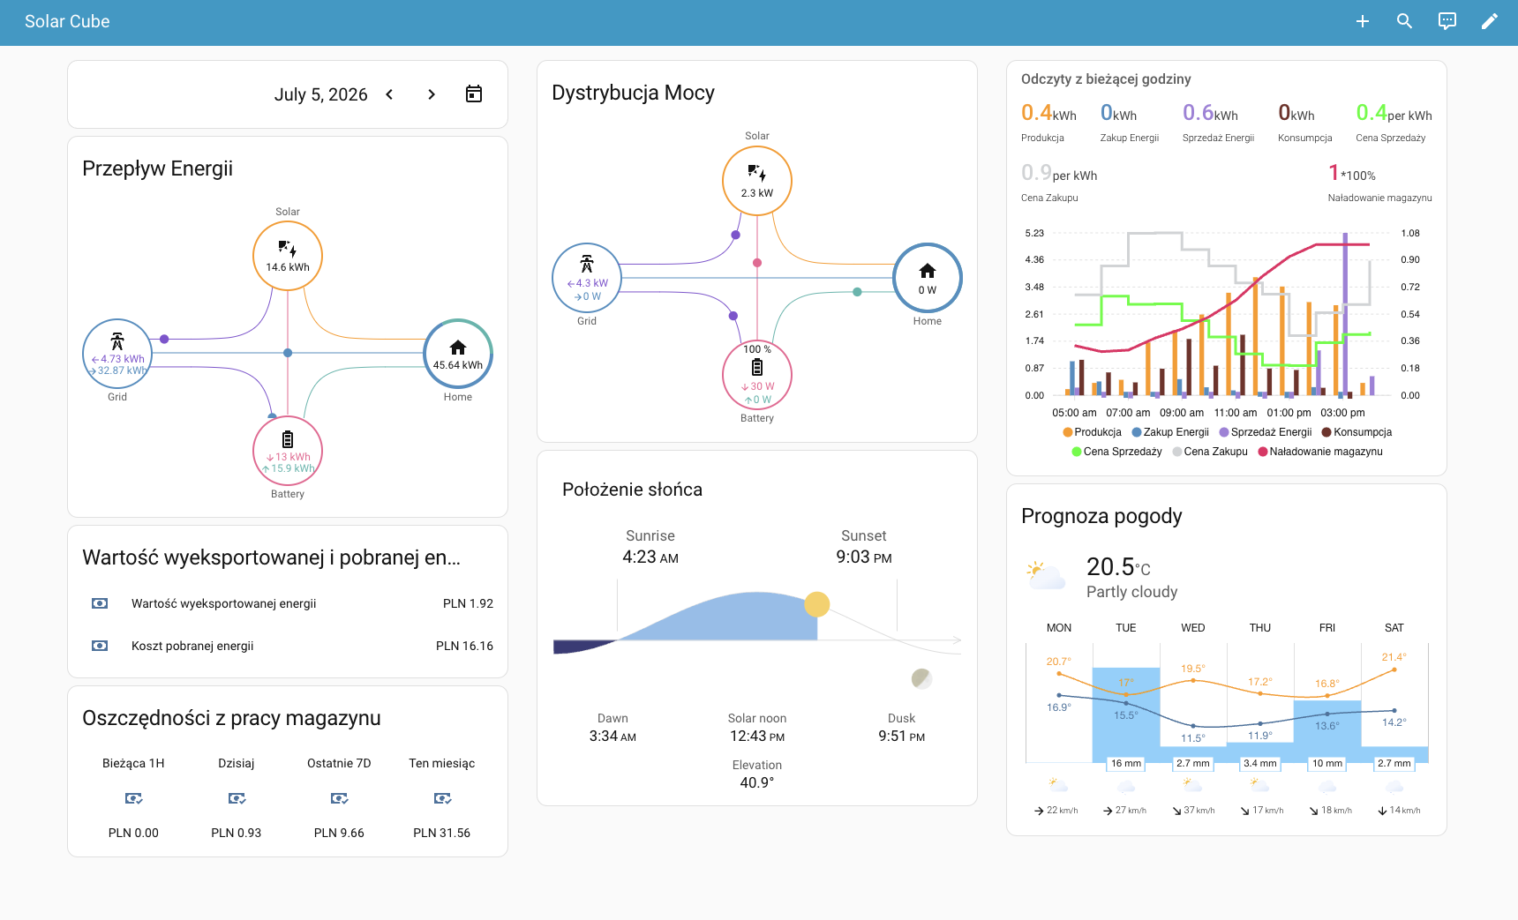Image resolution: width=1518 pixels, height=920 pixels.
Task: Select Battery 100 % node
Action: [757, 375]
